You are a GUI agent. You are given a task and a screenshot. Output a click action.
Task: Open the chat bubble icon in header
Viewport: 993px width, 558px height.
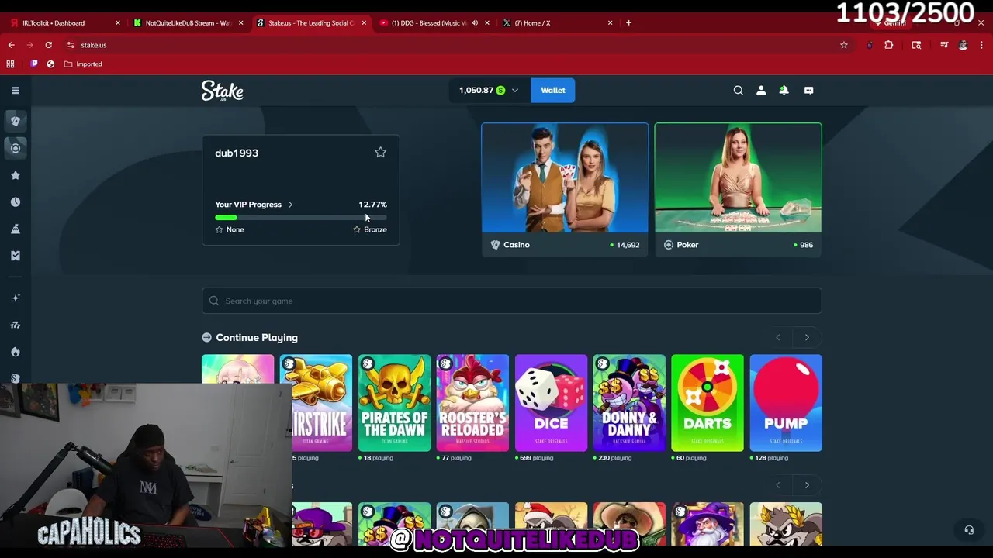coord(808,91)
